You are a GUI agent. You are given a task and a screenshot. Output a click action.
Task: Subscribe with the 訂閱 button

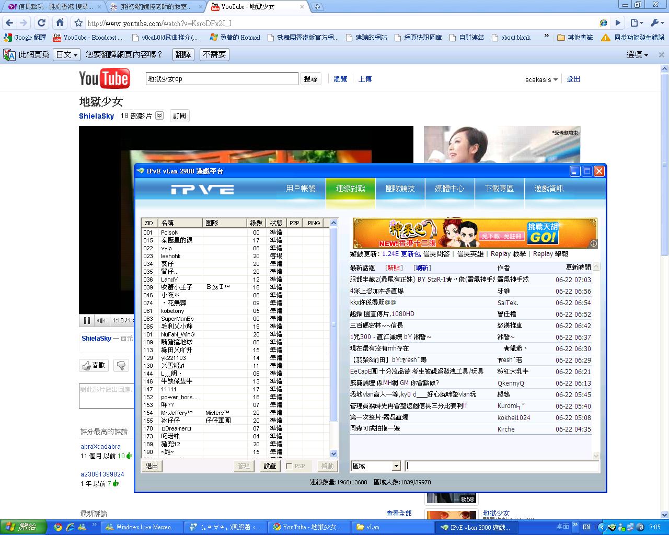coord(179,115)
